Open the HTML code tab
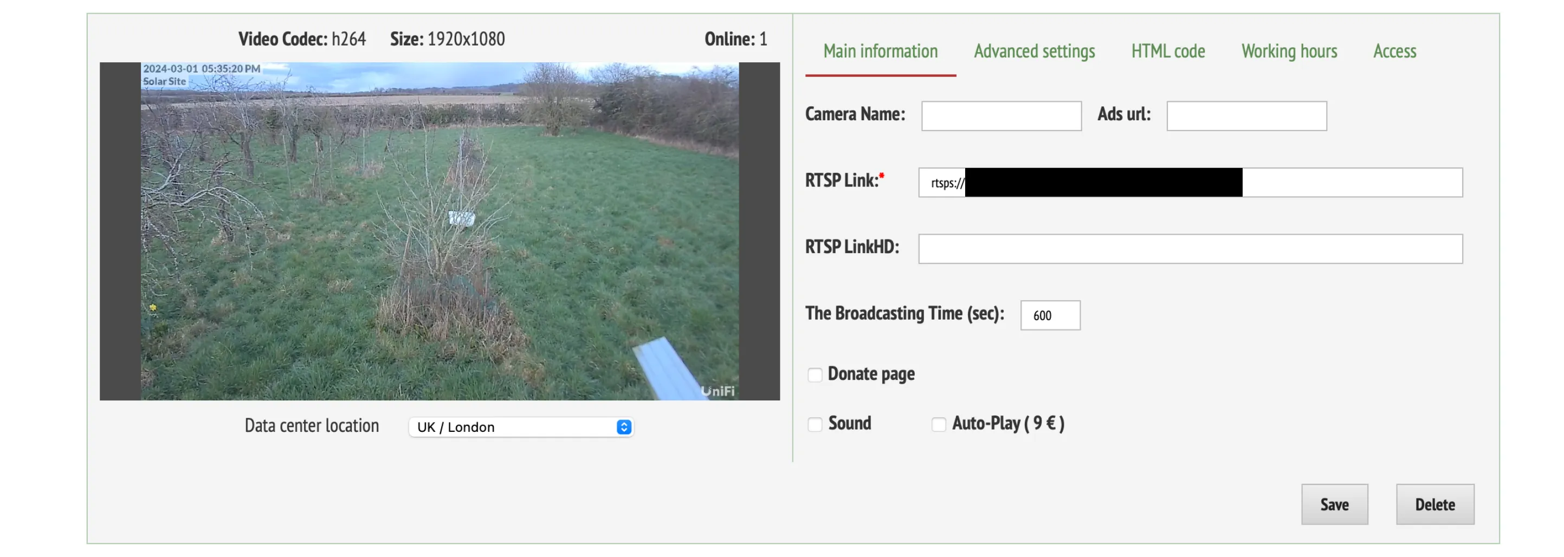This screenshot has width=1564, height=557. 1167,51
